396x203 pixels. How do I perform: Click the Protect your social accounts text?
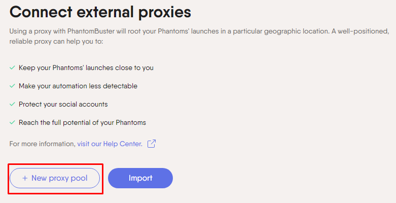click(63, 105)
